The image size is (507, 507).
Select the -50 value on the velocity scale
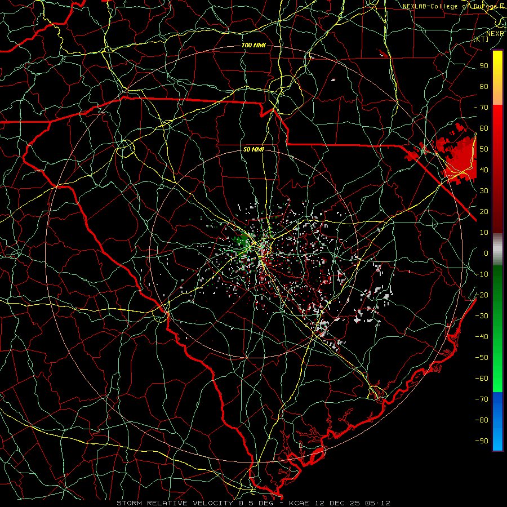click(x=482, y=358)
